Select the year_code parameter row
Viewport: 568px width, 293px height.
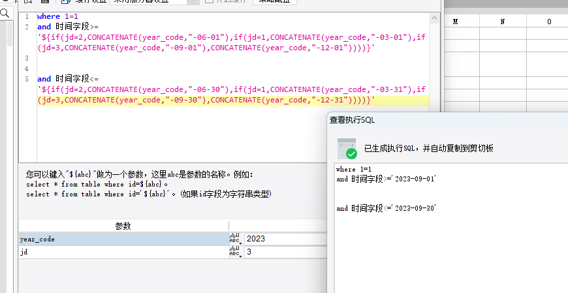(x=124, y=239)
